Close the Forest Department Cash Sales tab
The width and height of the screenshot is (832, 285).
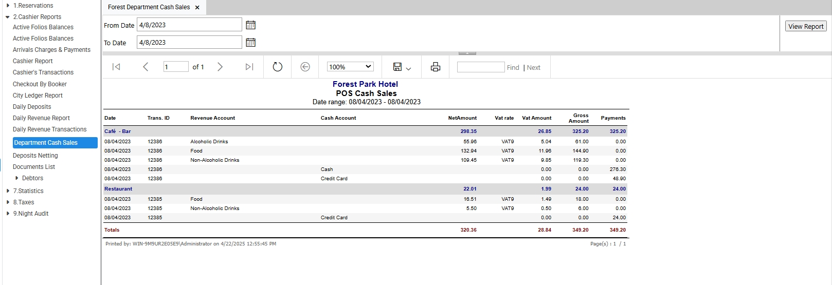(x=197, y=8)
